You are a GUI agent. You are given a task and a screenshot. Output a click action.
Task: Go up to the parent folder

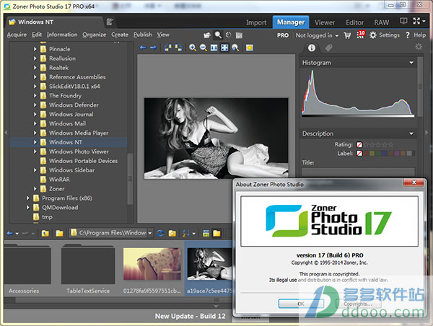(45, 233)
